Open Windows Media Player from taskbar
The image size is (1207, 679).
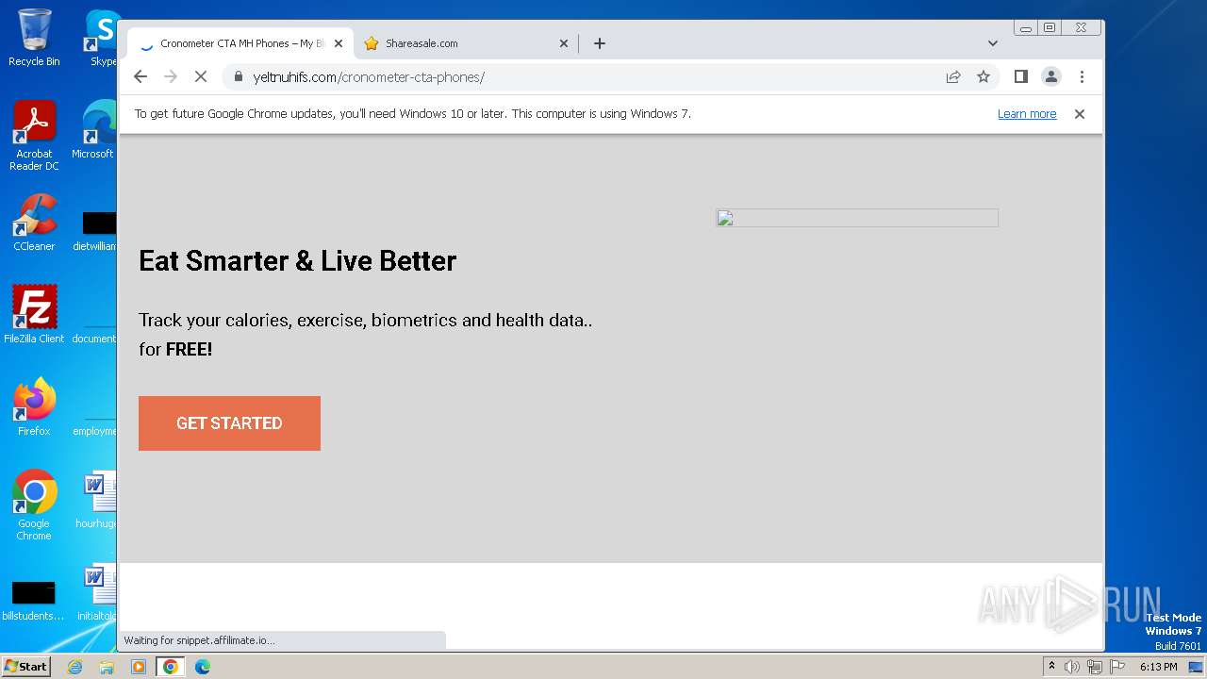pyautogui.click(x=139, y=667)
